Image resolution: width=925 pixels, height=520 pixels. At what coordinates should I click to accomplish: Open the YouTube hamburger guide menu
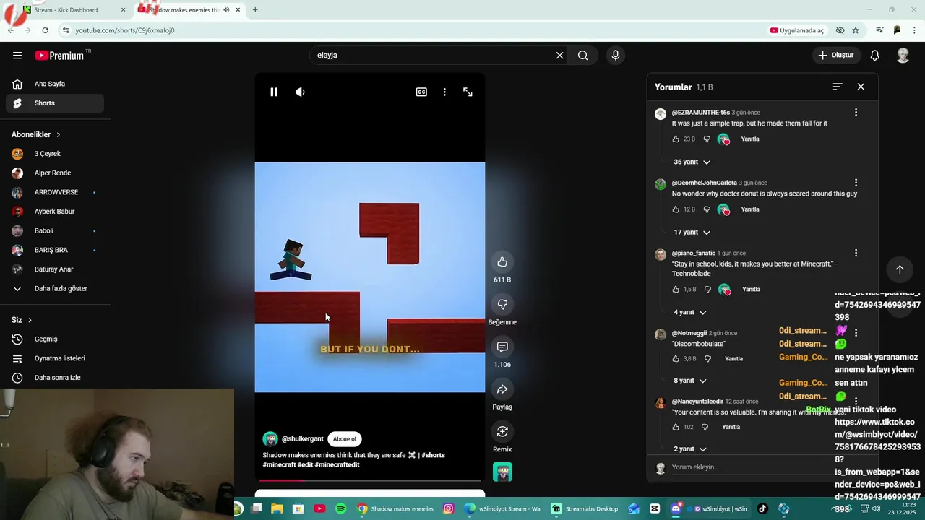[17, 56]
